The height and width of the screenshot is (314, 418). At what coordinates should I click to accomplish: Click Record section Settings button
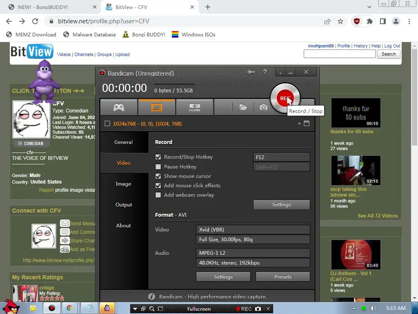[x=282, y=204]
